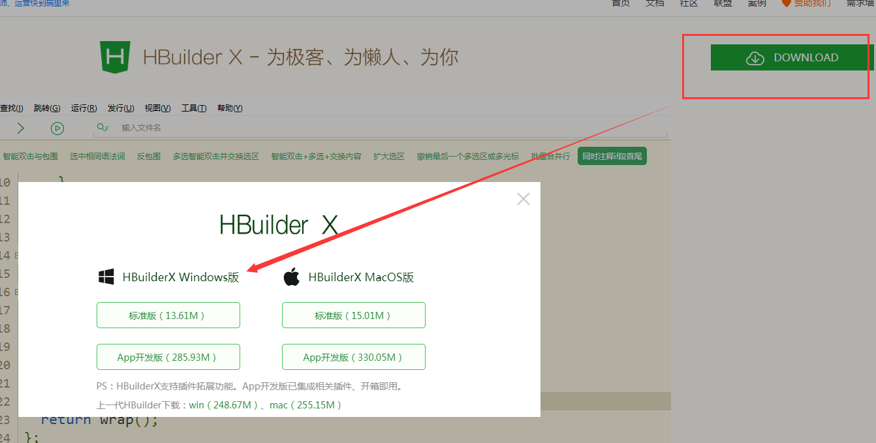Image resolution: width=876 pixels, height=443 pixels.
Task: Switch to the 文档 navigation tab
Action: point(654,3)
